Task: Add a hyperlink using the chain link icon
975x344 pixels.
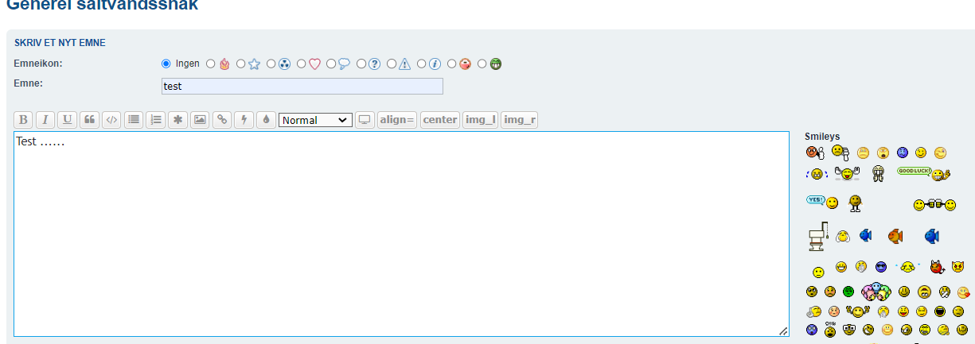Action: (222, 120)
